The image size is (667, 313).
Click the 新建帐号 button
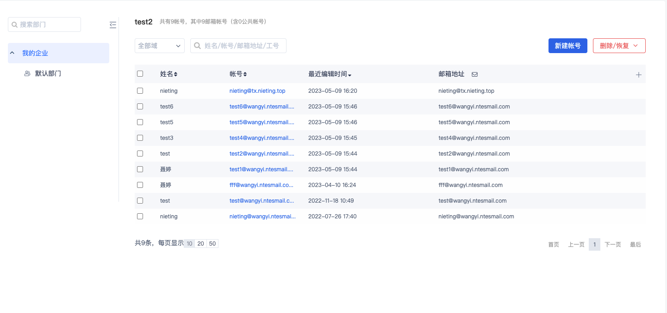click(567, 46)
